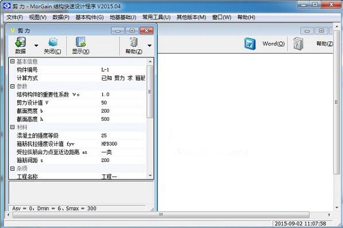Minimize the right output child window
This screenshot has height=228, width=343.
pos(307,31)
